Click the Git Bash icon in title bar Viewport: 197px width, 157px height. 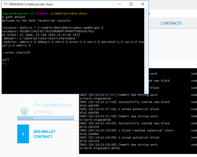pos(6,4)
